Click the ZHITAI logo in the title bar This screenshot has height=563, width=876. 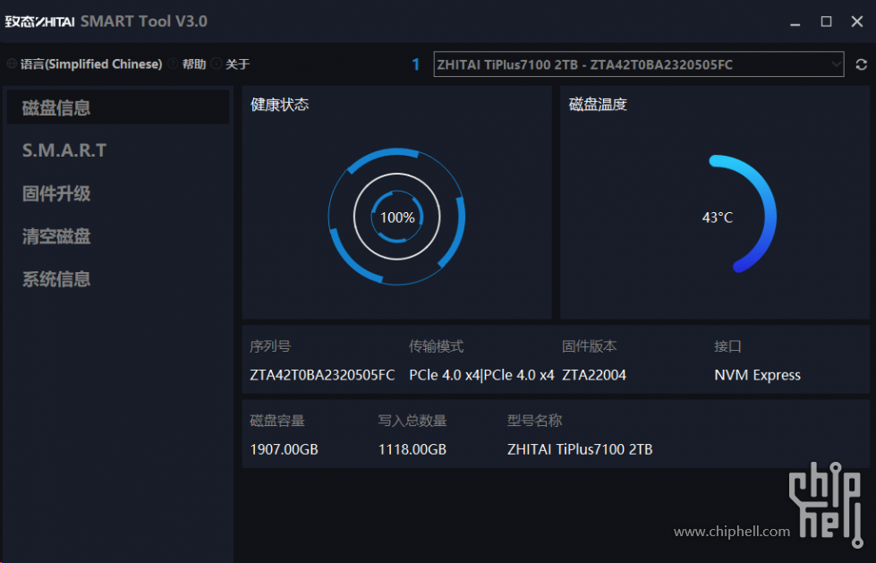[x=39, y=21]
